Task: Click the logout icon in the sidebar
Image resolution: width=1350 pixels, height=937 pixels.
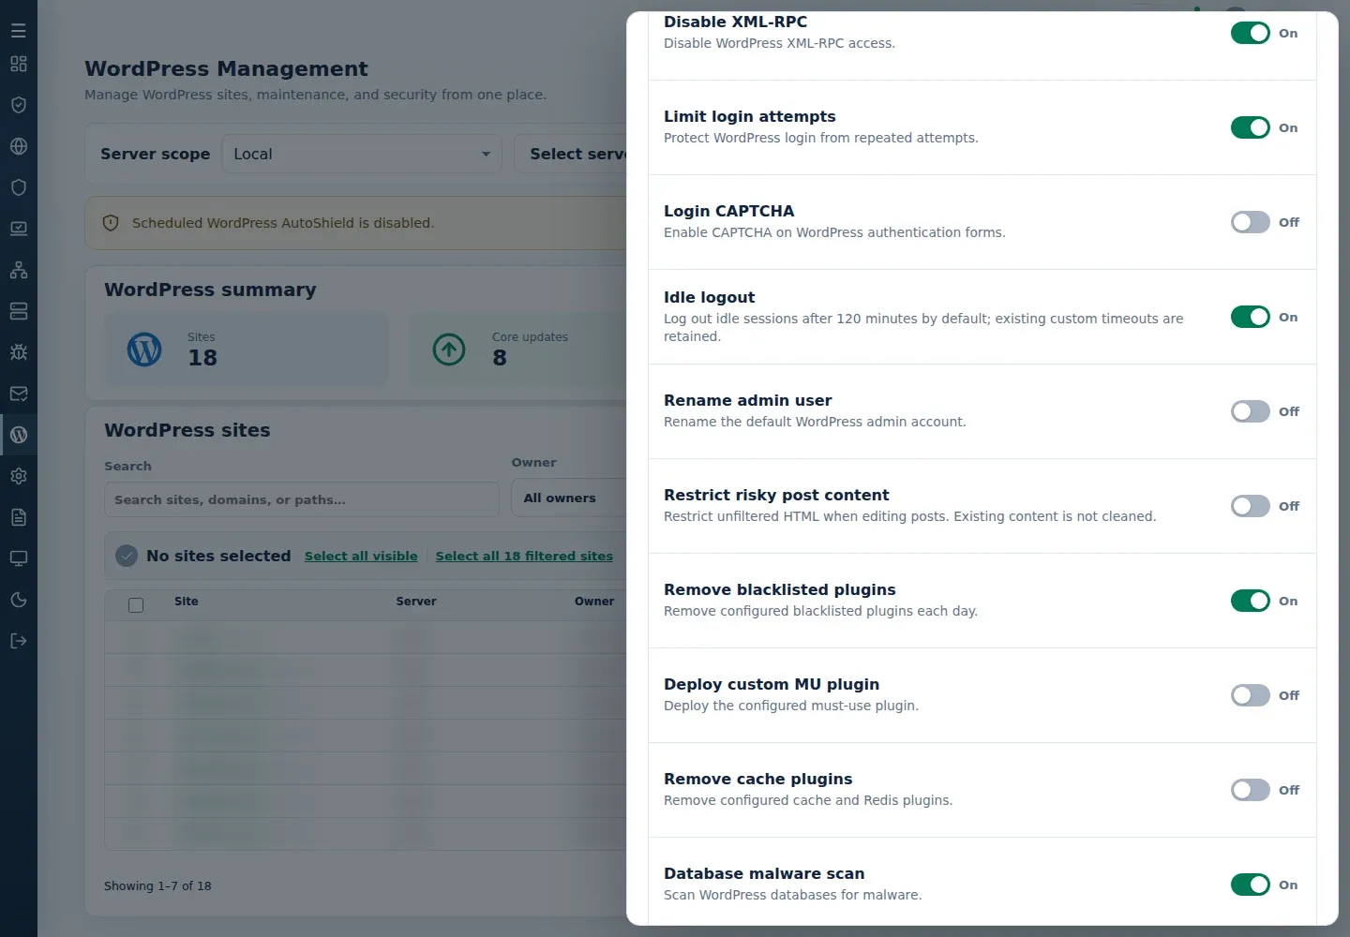Action: click(x=19, y=641)
